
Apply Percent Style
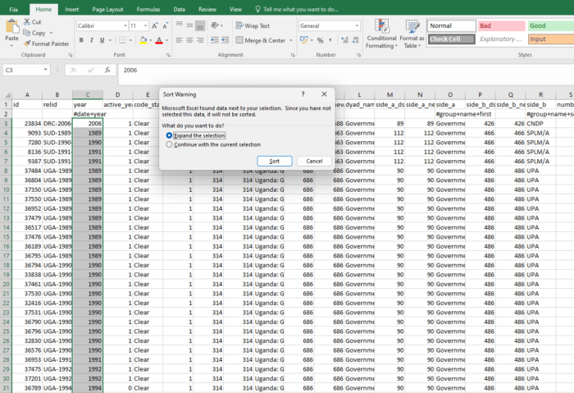click(321, 40)
